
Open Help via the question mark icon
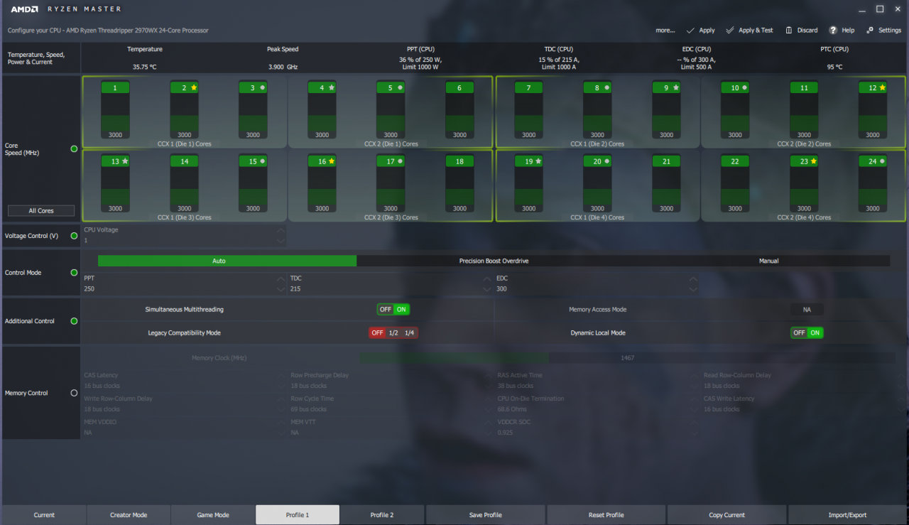(x=833, y=31)
